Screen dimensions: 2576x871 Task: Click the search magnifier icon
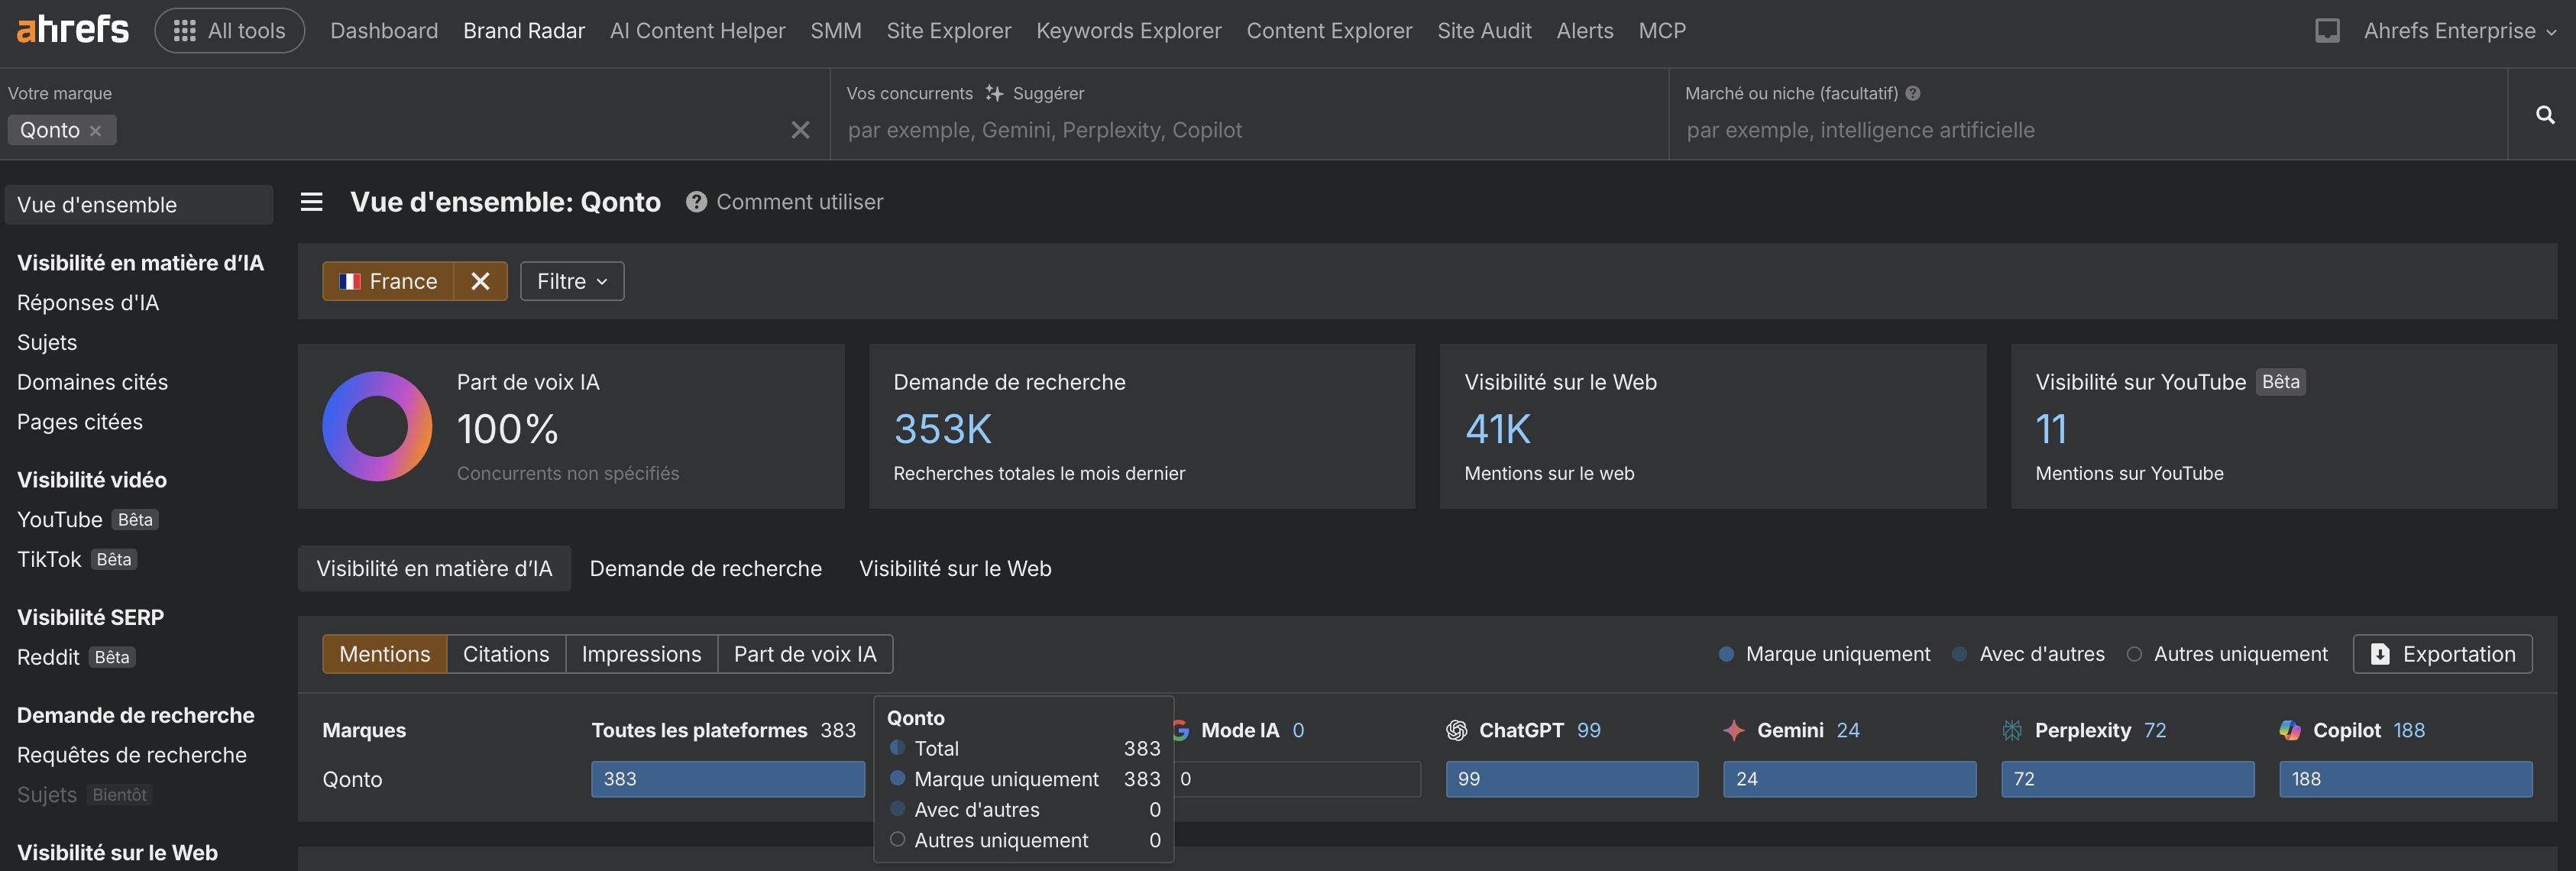(2545, 115)
